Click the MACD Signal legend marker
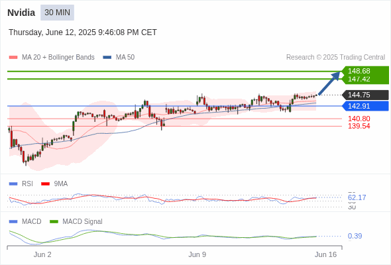Screen dimensions: 391x265 [x=54, y=222]
